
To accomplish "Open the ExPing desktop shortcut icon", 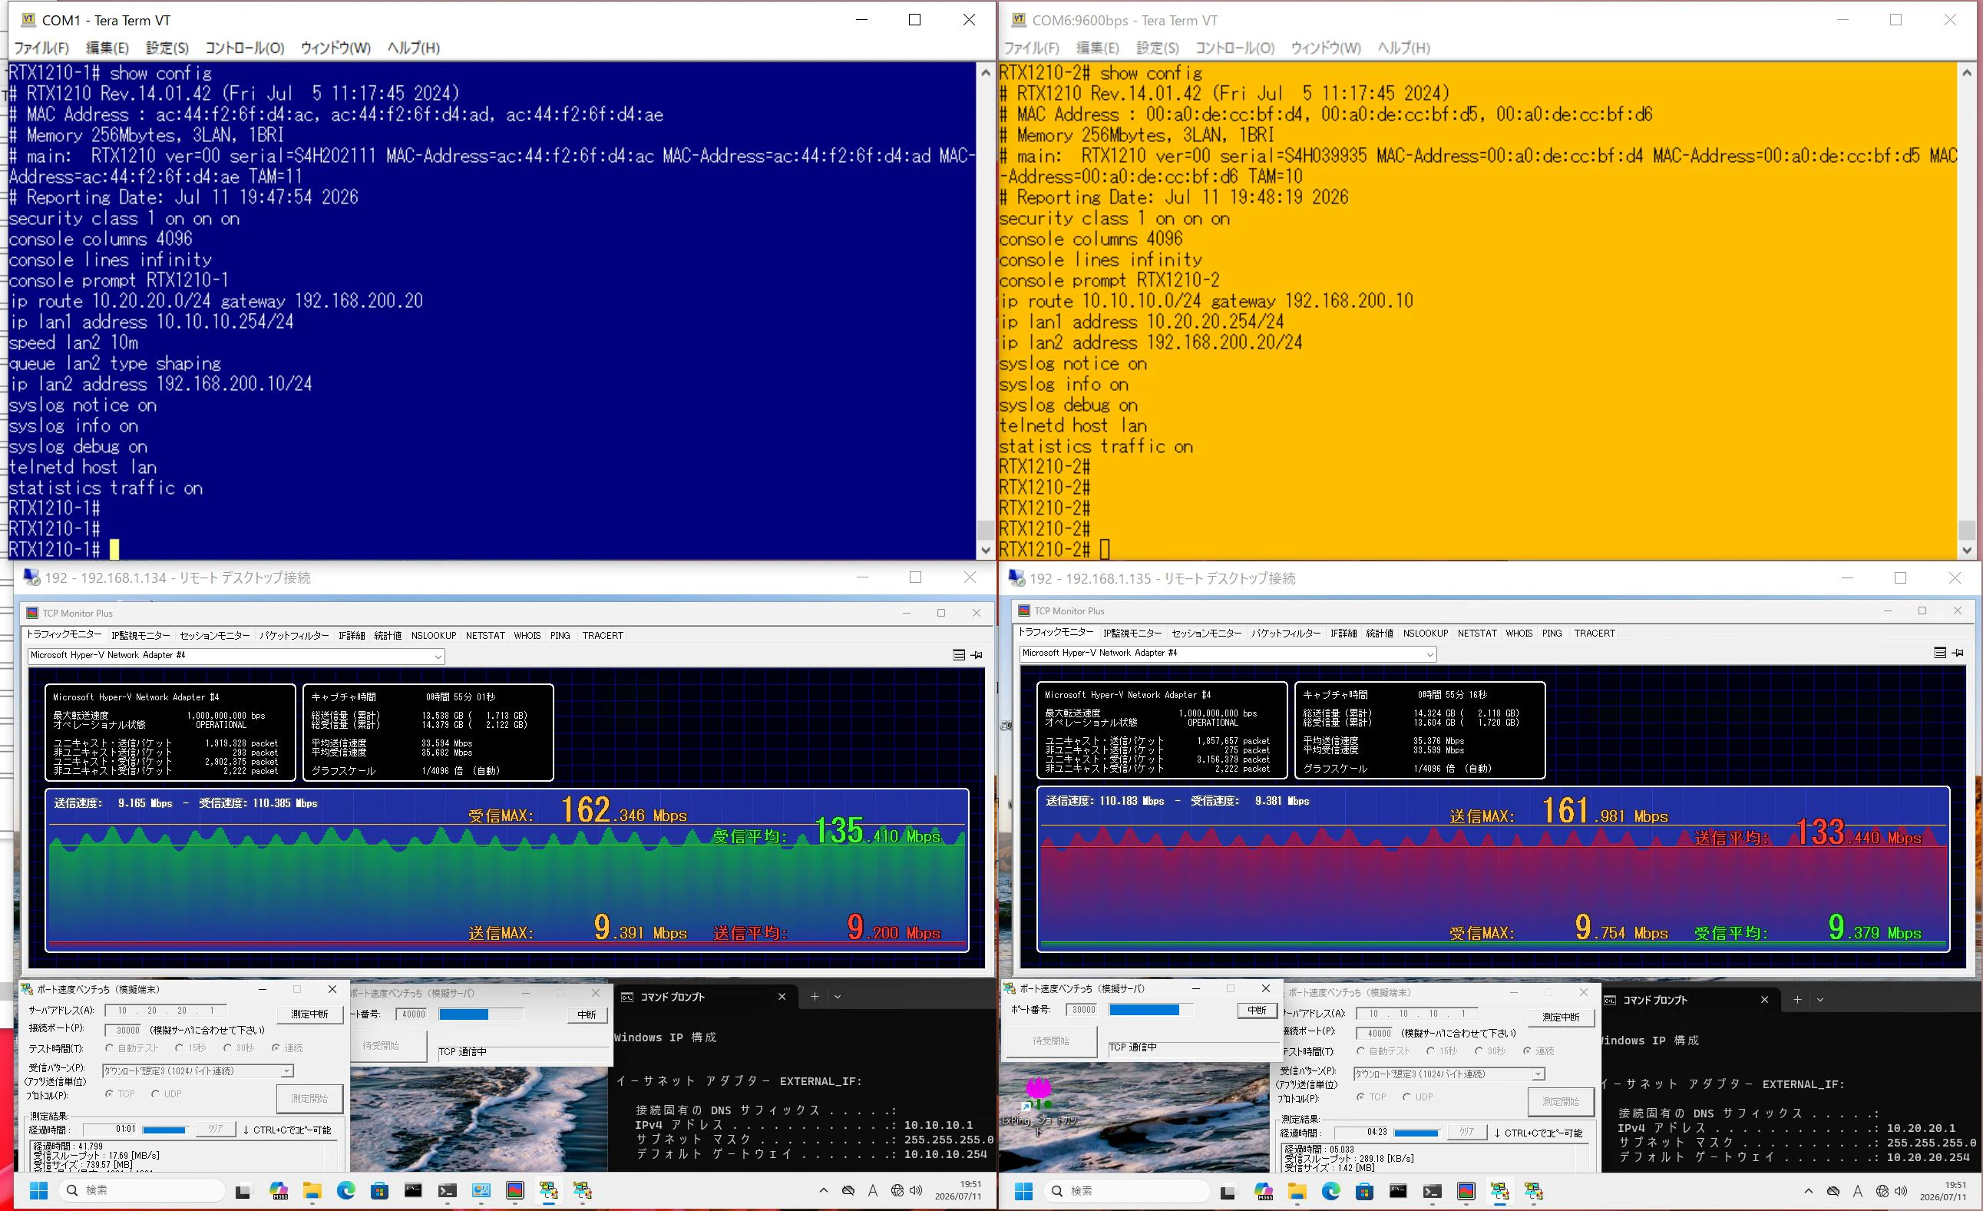I will [1038, 1095].
